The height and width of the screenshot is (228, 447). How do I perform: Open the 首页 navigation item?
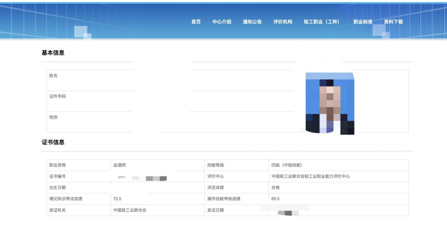pyautogui.click(x=196, y=22)
